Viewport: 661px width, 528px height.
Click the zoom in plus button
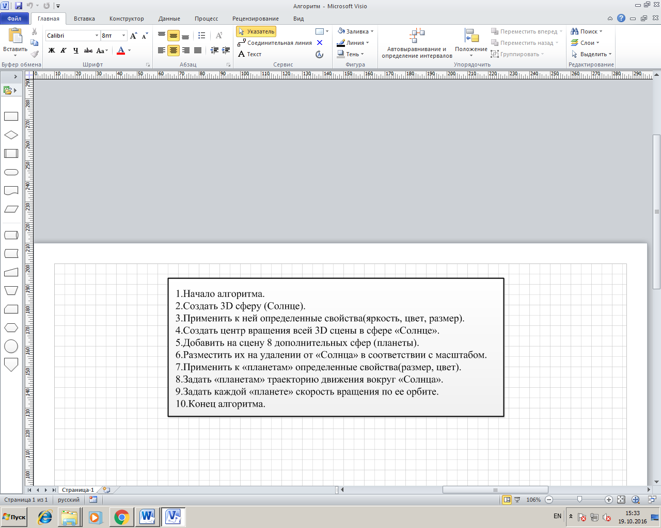pos(609,500)
